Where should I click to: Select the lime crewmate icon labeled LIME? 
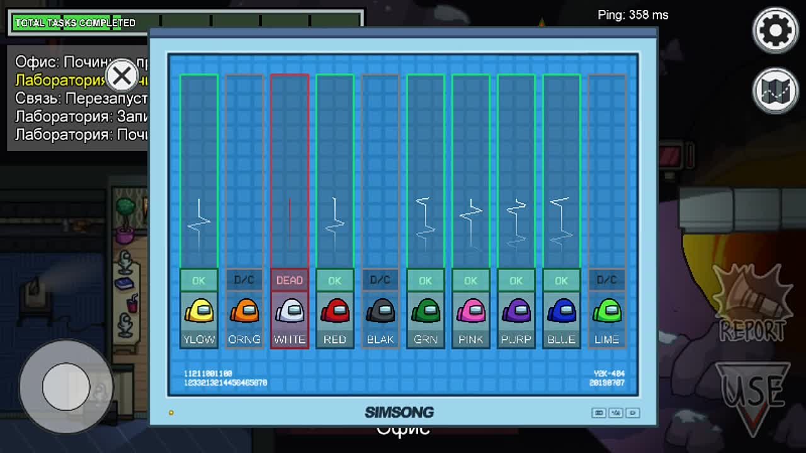[607, 311]
